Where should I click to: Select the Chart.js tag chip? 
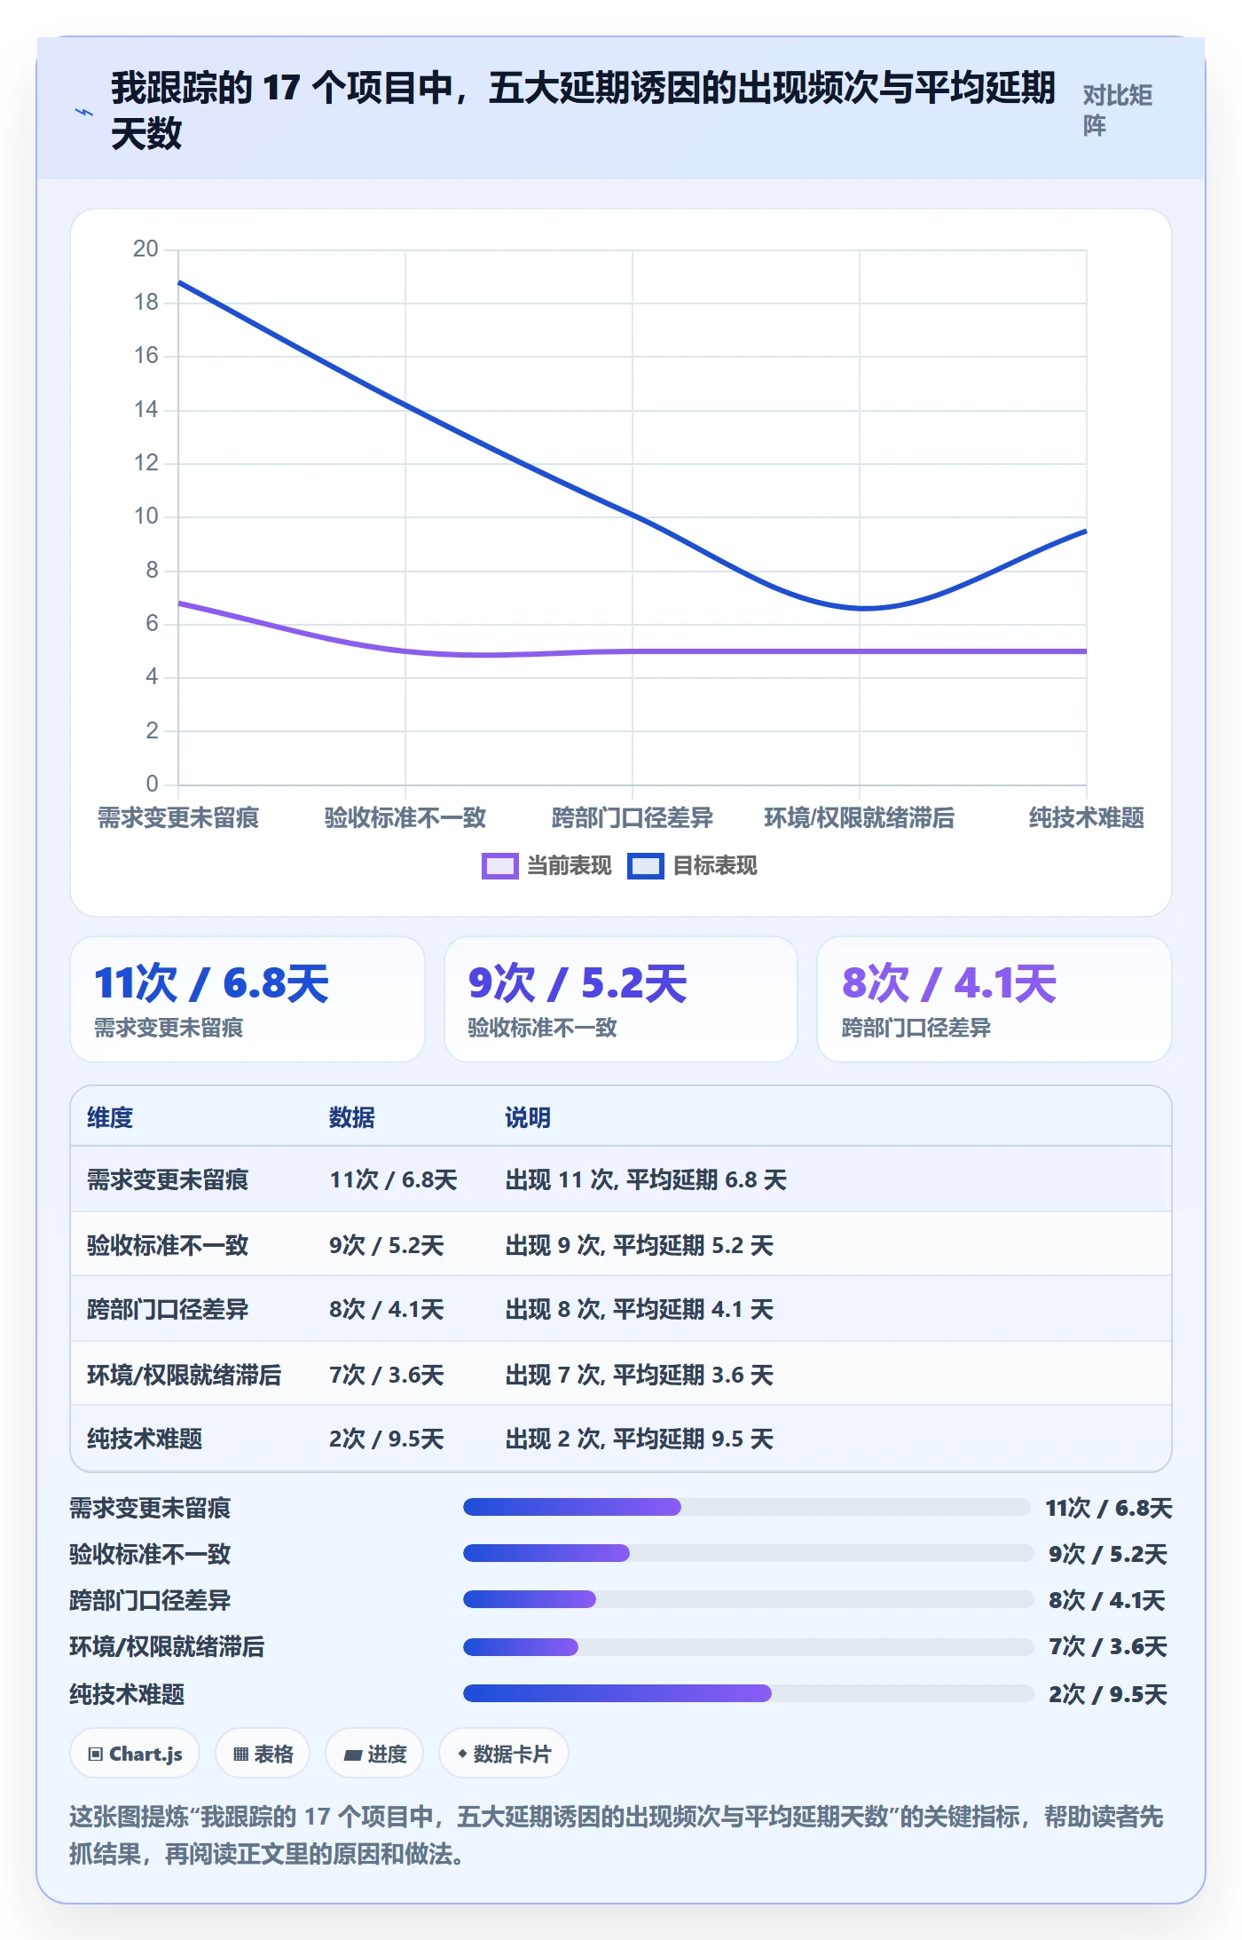coord(135,1754)
